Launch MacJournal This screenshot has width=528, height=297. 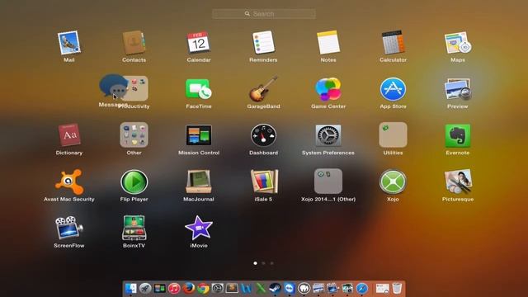tap(199, 181)
